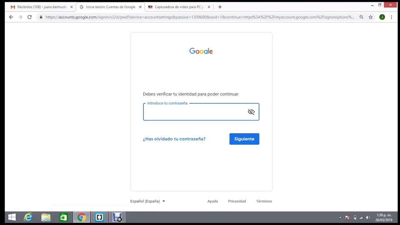
Task: Toggle password visibility eye icon
Action: (x=251, y=112)
